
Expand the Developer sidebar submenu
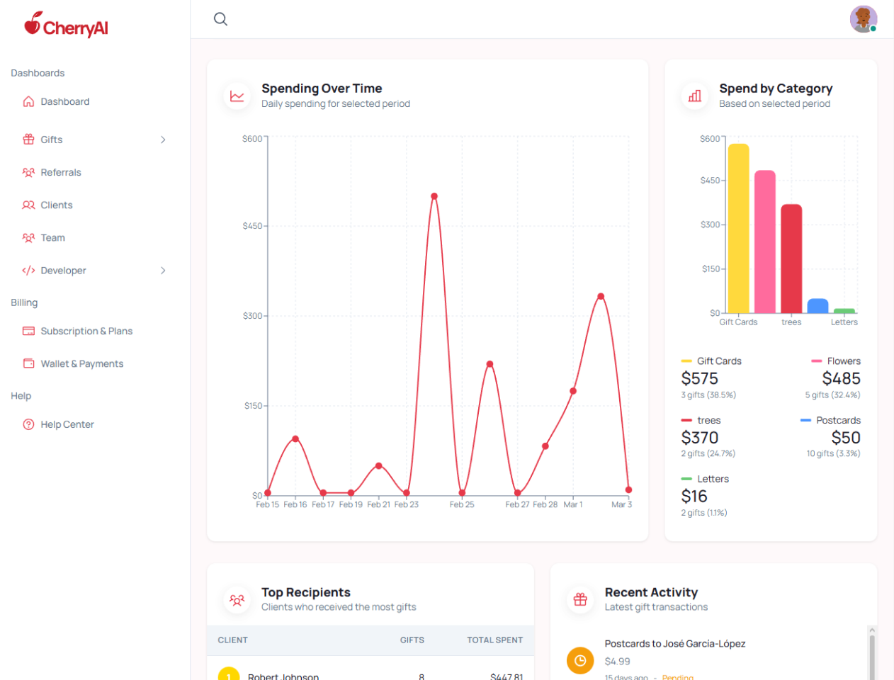pyautogui.click(x=164, y=270)
